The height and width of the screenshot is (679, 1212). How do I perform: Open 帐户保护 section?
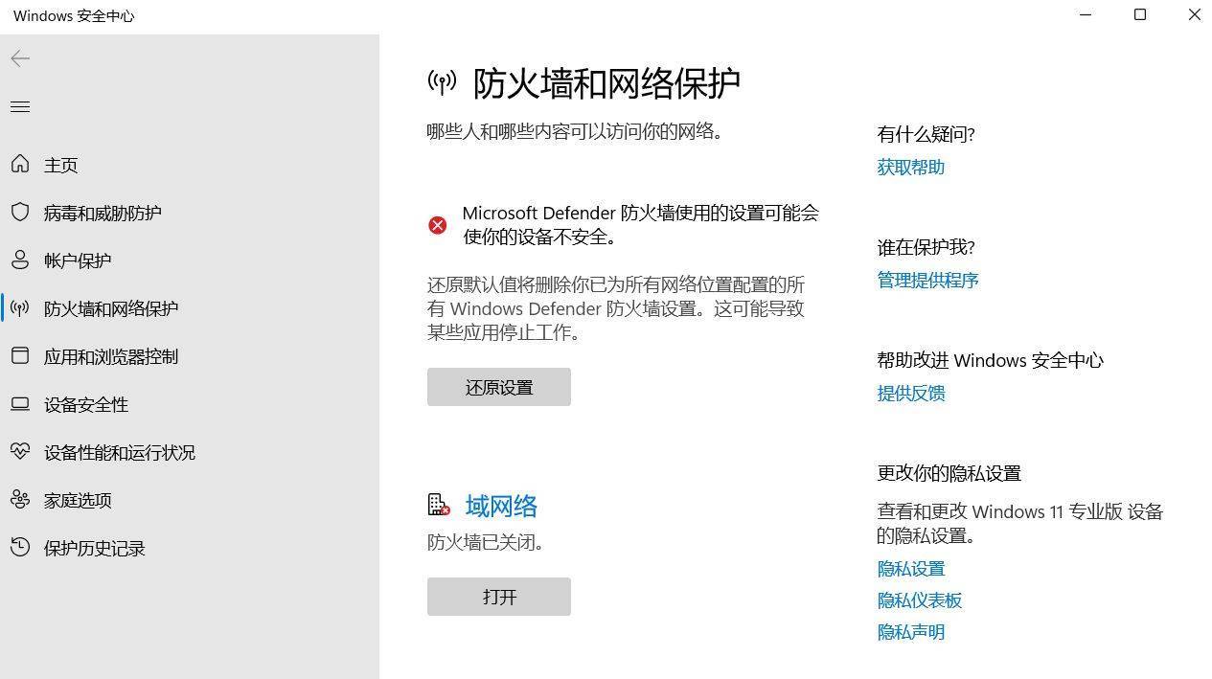[x=78, y=260]
